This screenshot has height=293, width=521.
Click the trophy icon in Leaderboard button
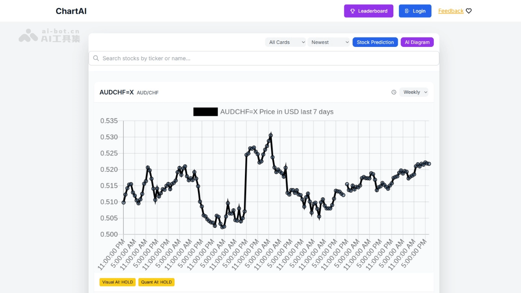pyautogui.click(x=353, y=11)
